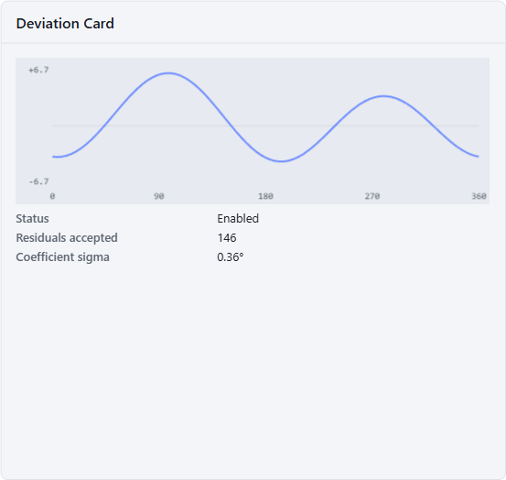Click the 90 degree axis tick
This screenshot has height=480, width=506.
159,196
